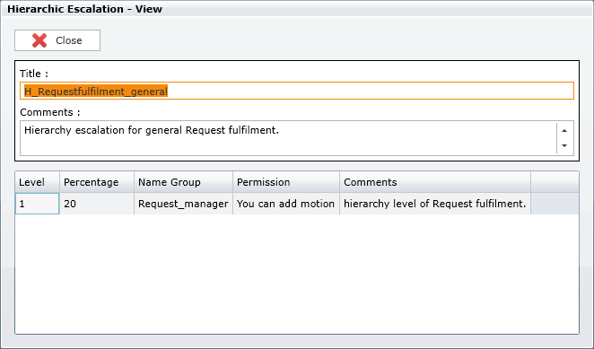Viewport: 594px width, 349px height.
Task: Click the 'You can add motion' permission cell
Action: point(286,204)
